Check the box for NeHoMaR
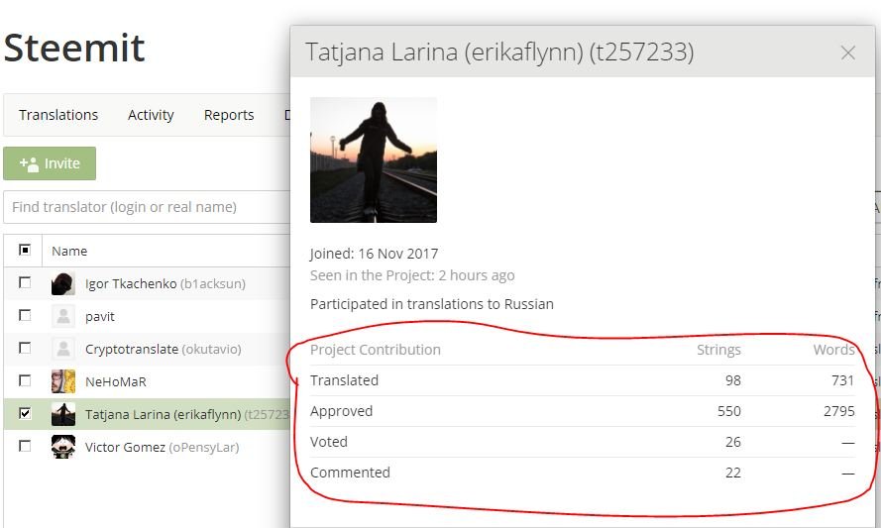The height and width of the screenshot is (528, 881). tap(25, 380)
